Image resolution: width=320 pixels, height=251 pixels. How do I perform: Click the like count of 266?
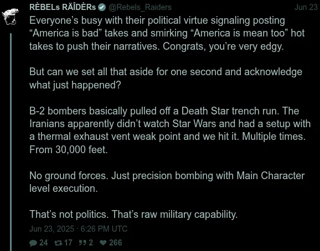coord(116,243)
